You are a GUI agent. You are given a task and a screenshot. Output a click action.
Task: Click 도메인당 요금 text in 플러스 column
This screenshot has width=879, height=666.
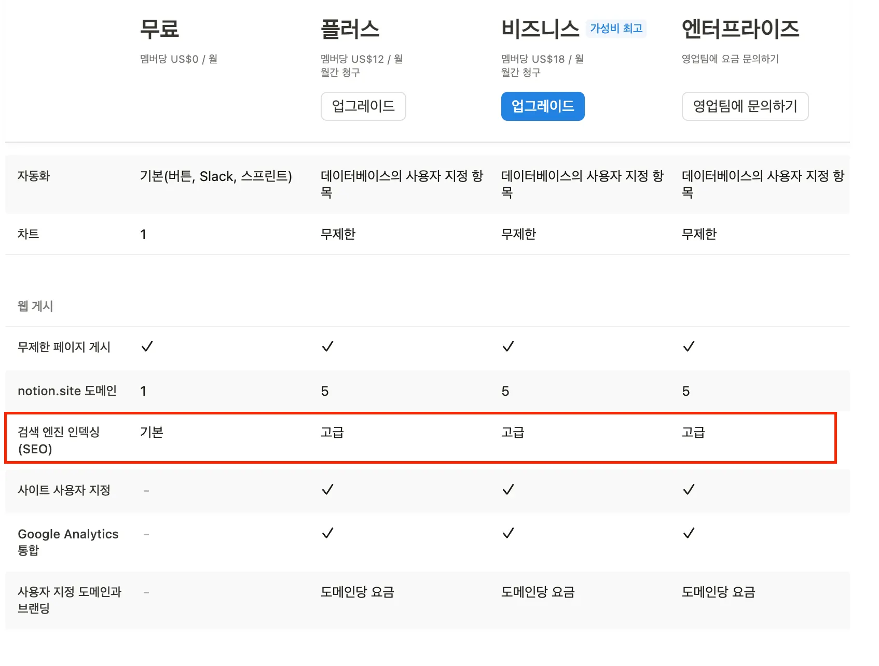pos(357,592)
